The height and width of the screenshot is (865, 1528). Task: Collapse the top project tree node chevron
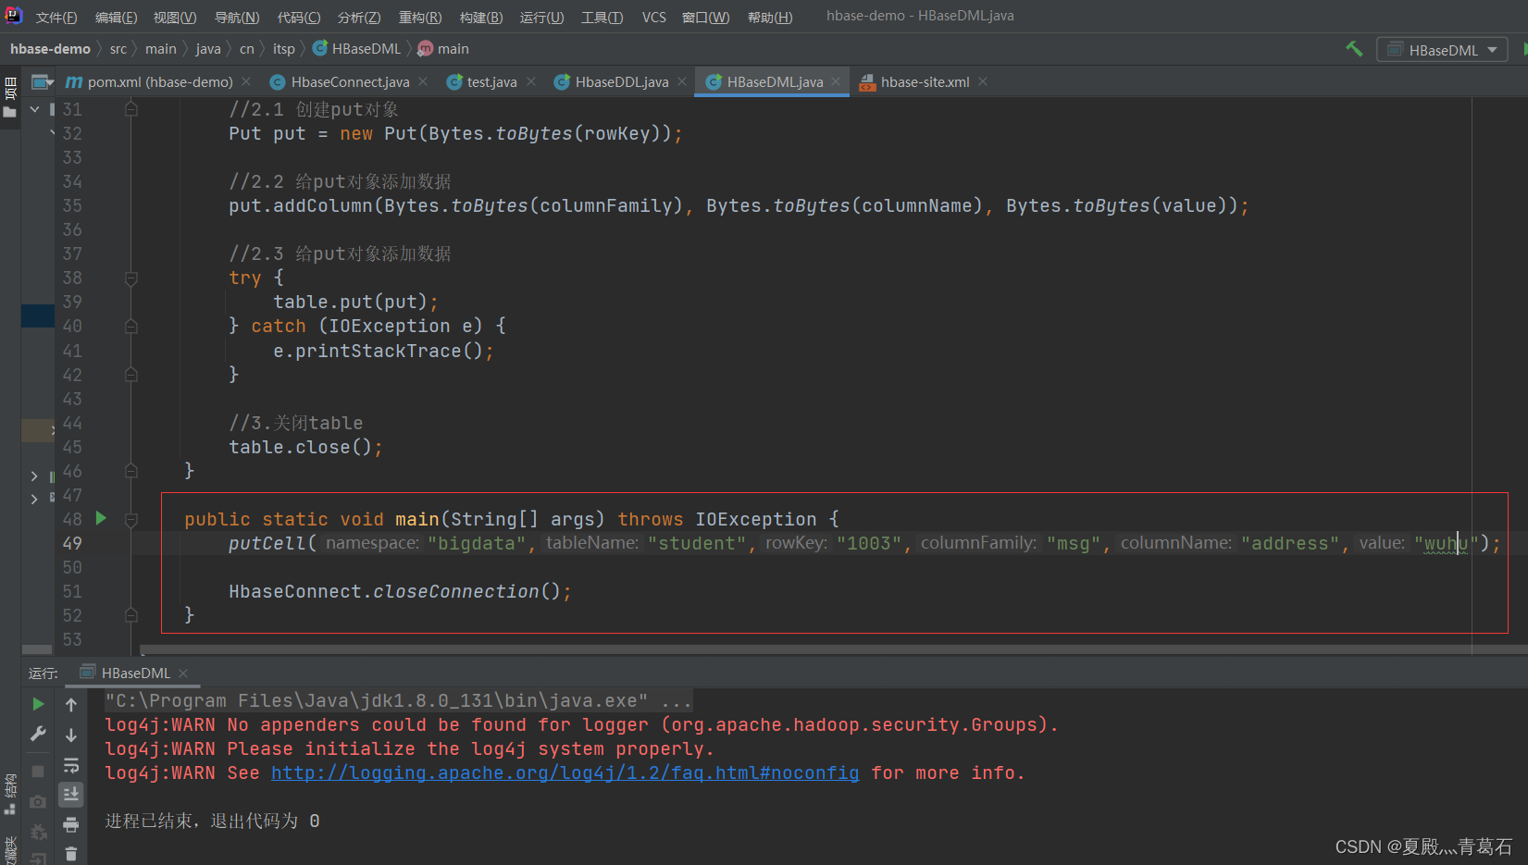(x=34, y=109)
